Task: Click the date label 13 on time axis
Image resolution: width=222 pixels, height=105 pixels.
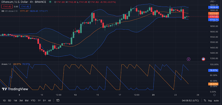Action: (75, 95)
